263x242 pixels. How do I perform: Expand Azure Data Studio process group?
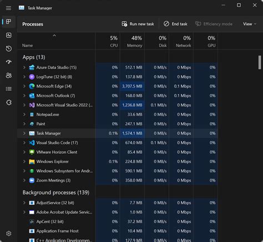pyautogui.click(x=24, y=67)
